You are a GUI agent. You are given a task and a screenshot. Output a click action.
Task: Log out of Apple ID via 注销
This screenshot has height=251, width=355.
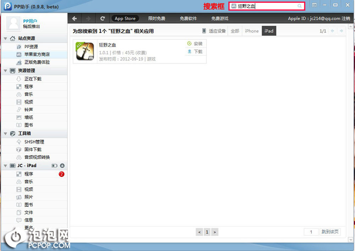click(346, 18)
